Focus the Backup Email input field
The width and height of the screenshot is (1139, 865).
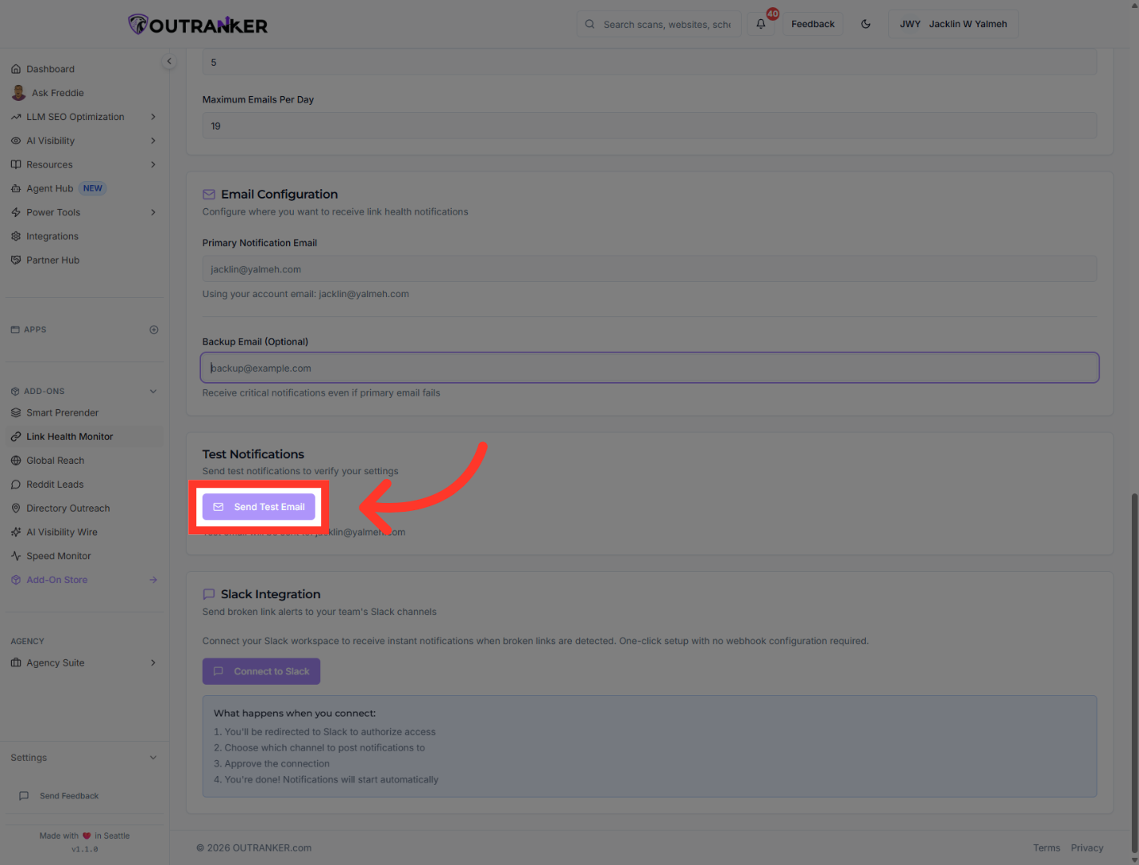[649, 368]
